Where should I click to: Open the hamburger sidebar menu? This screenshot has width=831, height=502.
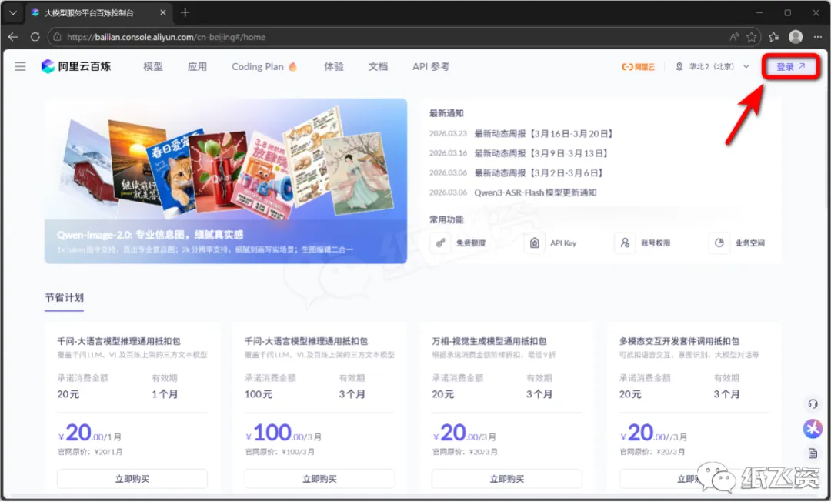point(20,66)
